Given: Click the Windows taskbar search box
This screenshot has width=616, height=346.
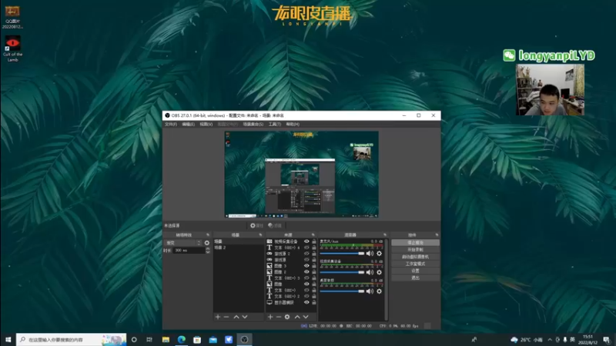Looking at the screenshot, I should tap(71, 339).
